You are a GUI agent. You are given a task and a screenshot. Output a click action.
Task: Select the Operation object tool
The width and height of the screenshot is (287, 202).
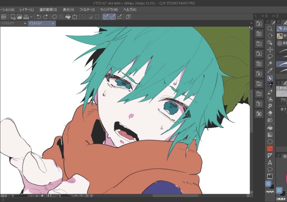[x=270, y=43]
